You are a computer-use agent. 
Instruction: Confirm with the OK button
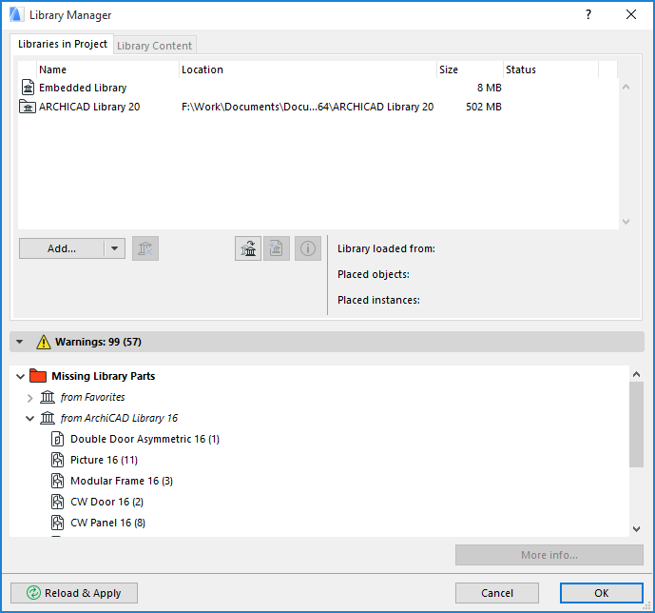tap(601, 593)
